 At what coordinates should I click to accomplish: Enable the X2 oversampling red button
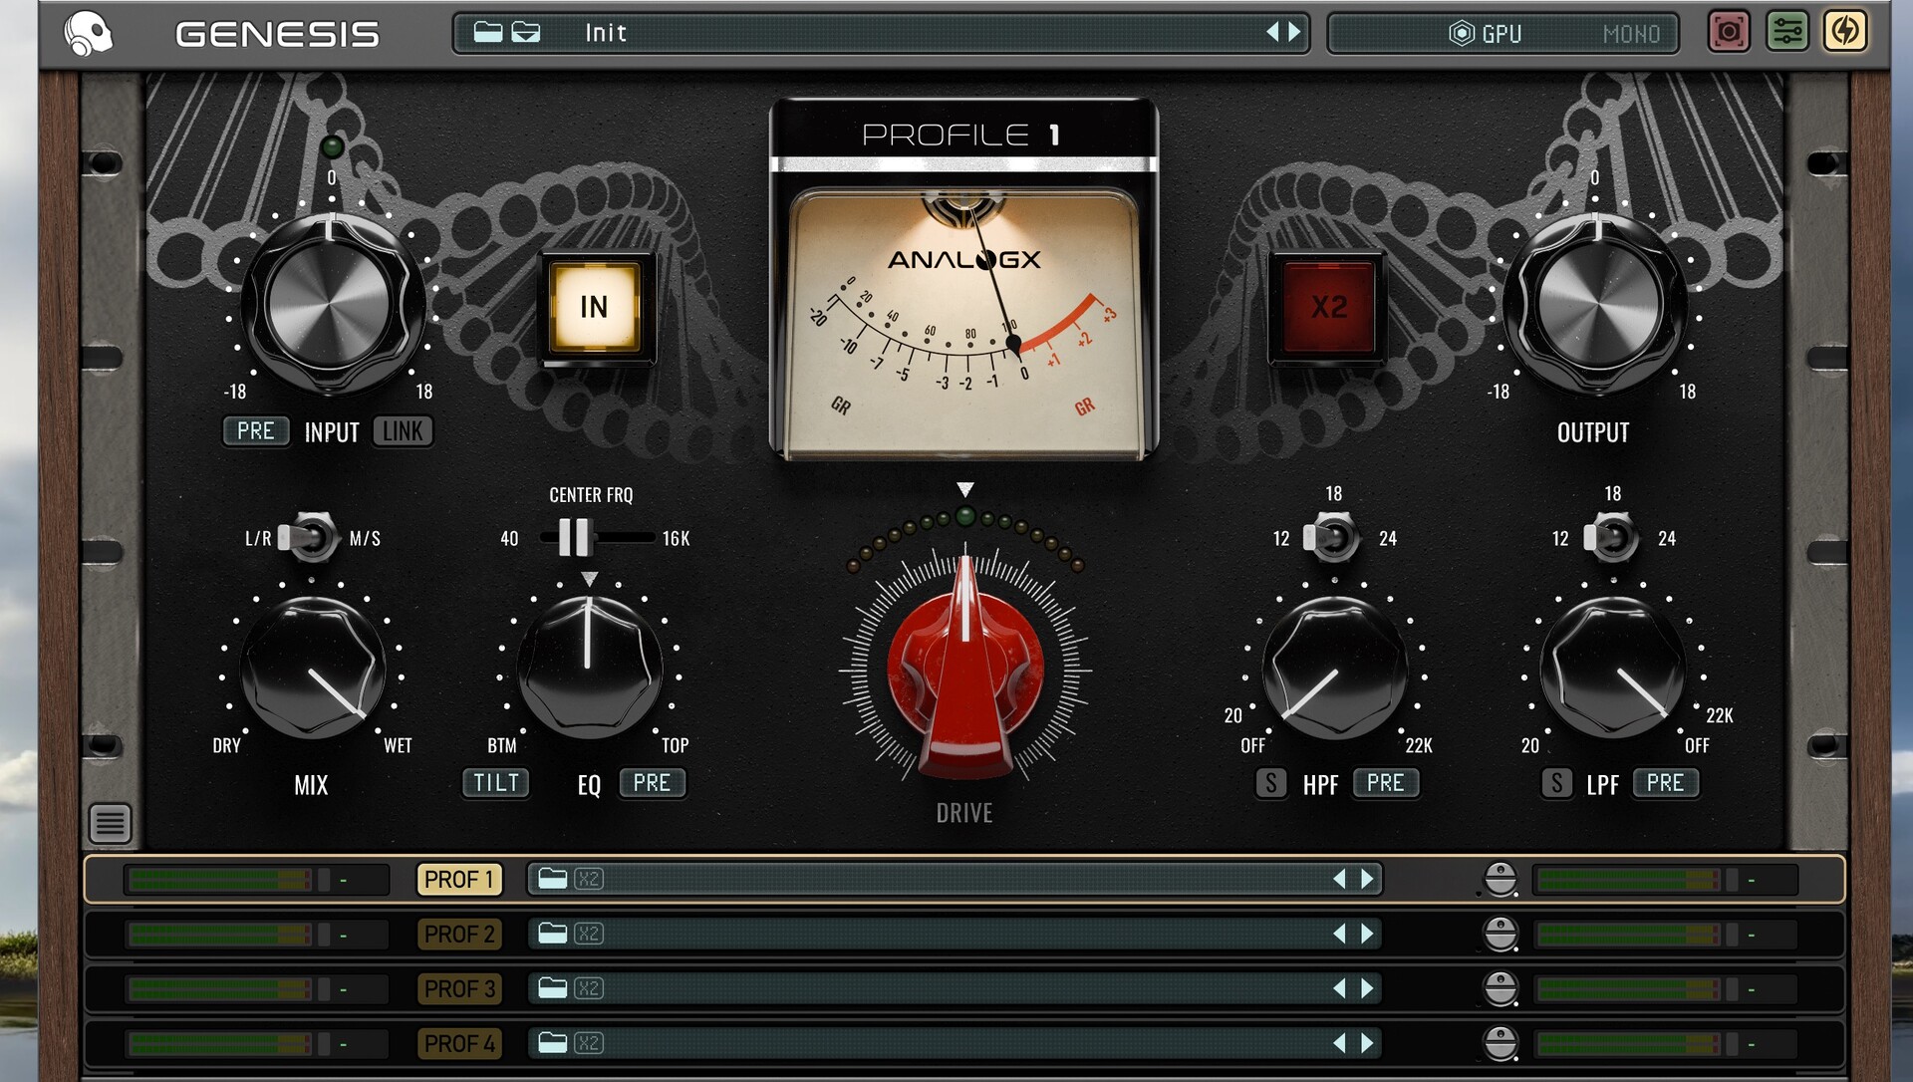coord(1328,307)
